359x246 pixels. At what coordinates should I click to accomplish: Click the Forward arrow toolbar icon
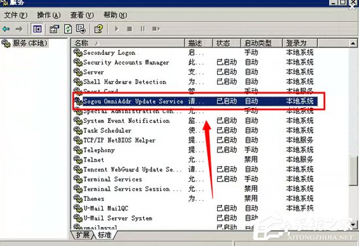pos(19,29)
